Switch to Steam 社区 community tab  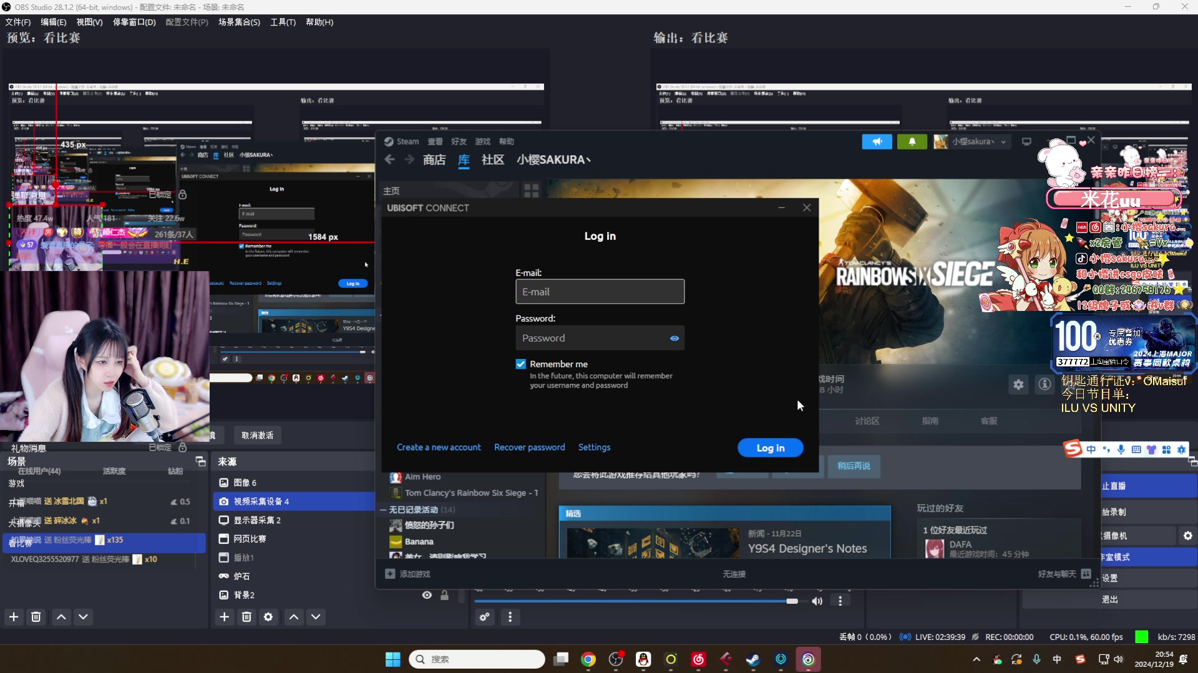tap(493, 160)
